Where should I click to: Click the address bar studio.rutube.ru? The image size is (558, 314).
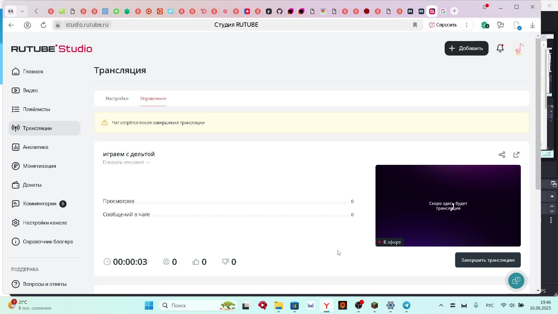coord(87,25)
